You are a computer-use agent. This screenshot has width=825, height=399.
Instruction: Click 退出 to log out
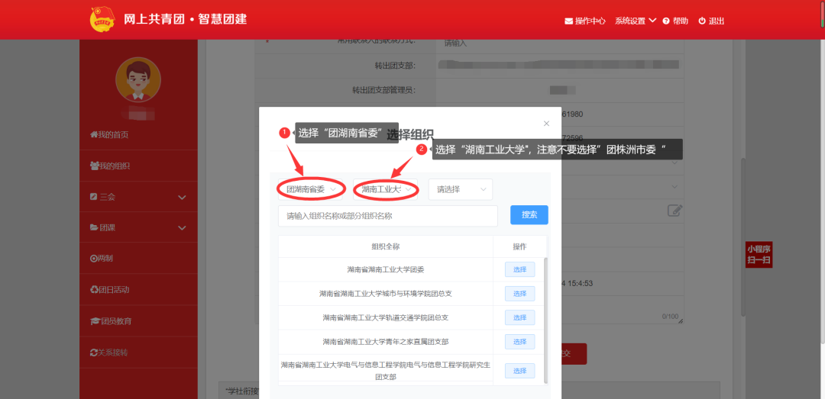(711, 21)
